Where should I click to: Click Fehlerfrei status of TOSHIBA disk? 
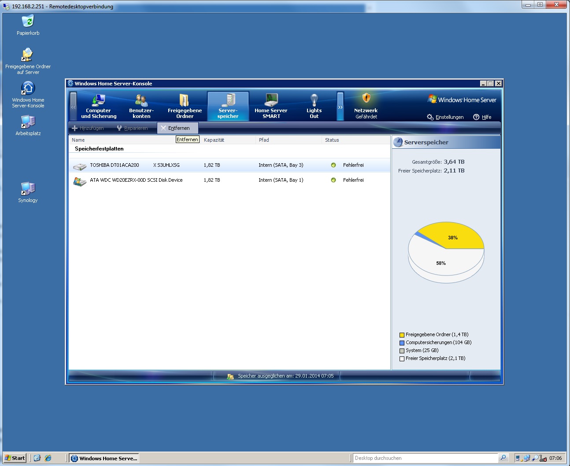[x=353, y=165]
